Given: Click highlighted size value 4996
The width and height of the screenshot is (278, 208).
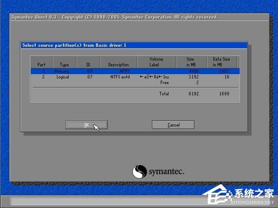Looking at the screenshot, I should pos(194,71).
